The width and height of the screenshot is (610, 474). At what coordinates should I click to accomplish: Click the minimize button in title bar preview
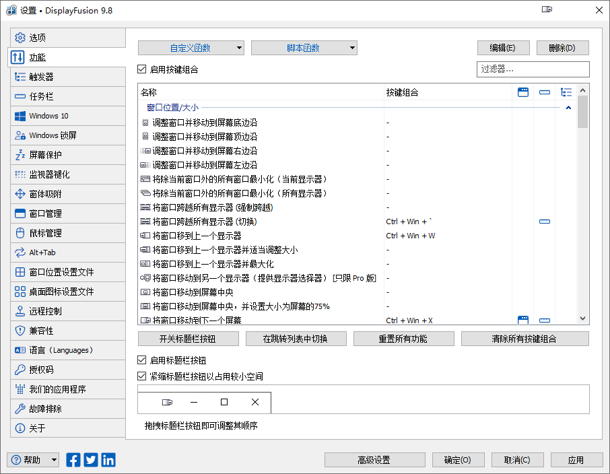tap(194, 402)
